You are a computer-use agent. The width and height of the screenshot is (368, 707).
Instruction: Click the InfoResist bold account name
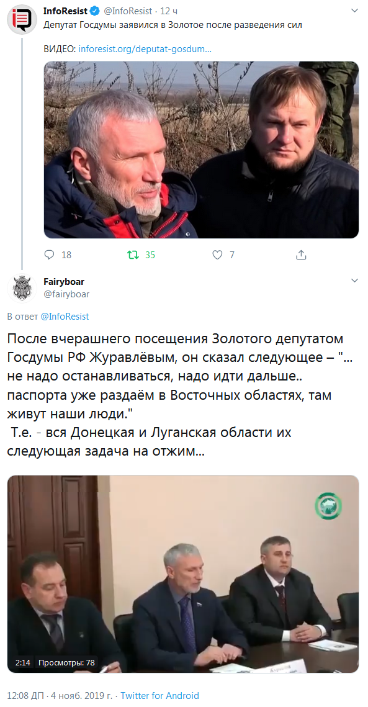click(65, 11)
